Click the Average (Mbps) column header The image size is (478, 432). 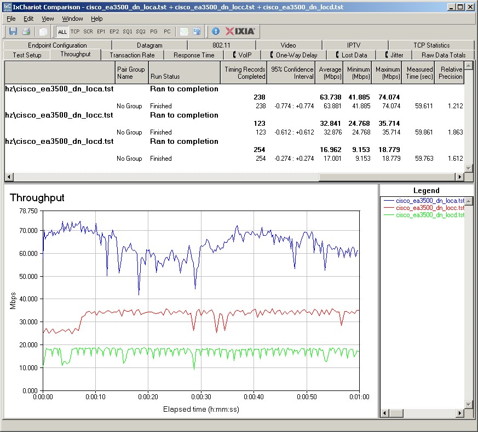point(329,73)
